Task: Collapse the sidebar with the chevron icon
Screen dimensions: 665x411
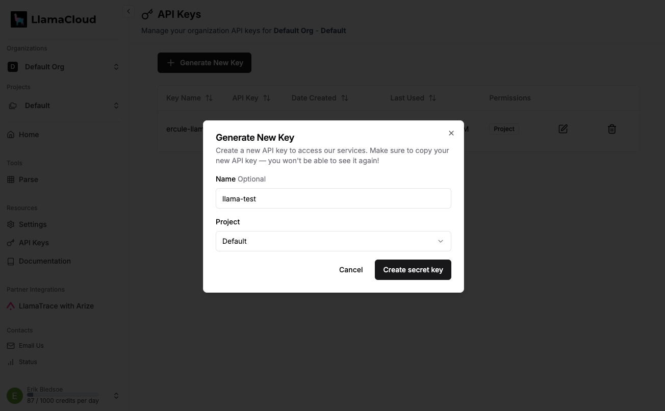Action: point(129,11)
